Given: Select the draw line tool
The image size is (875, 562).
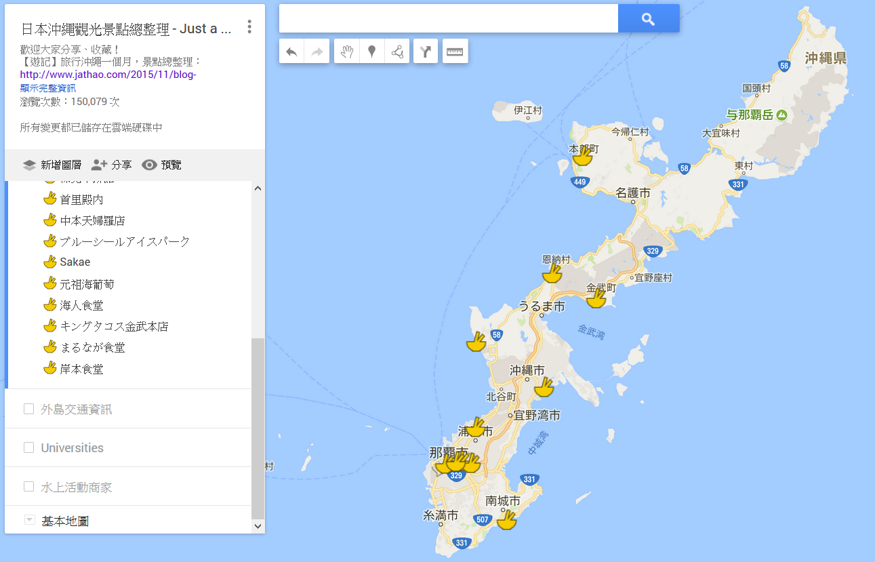Looking at the screenshot, I should (398, 51).
